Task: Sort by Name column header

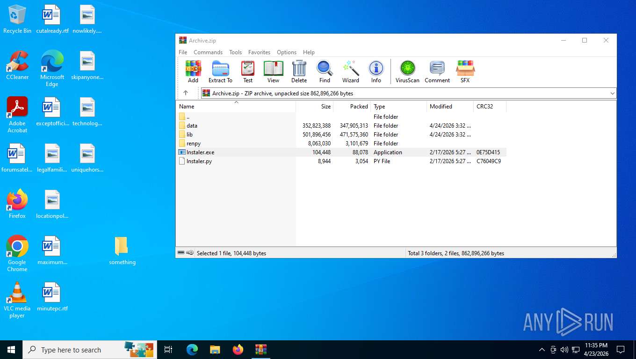Action: [236, 107]
